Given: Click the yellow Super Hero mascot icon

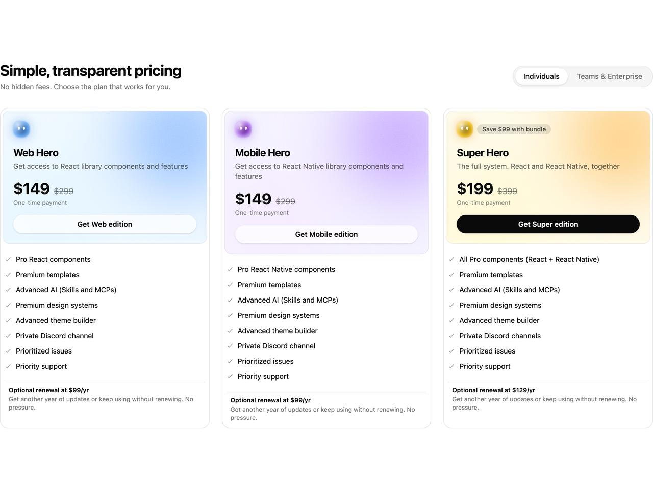Looking at the screenshot, I should pyautogui.click(x=465, y=129).
